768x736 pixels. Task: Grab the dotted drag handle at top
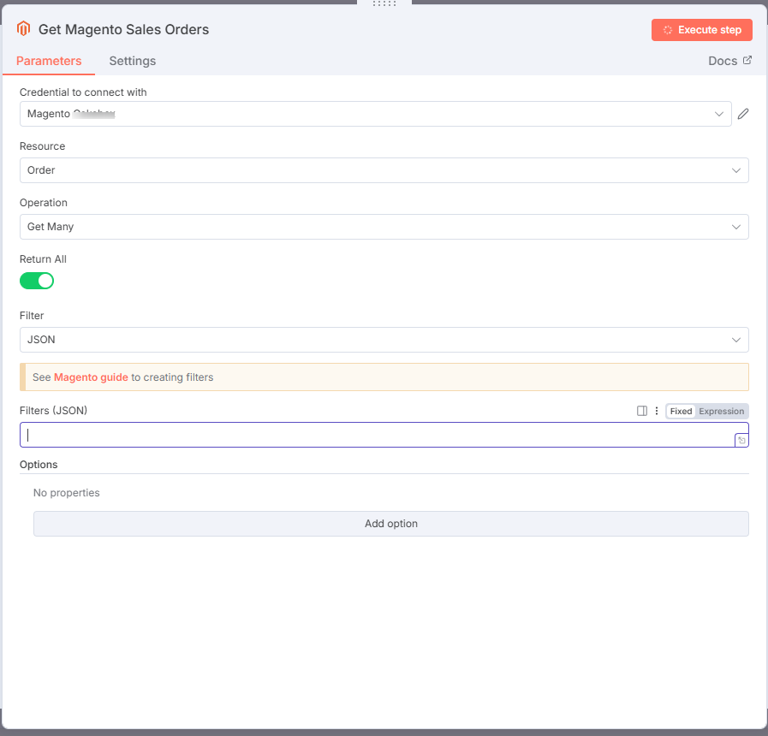[384, 3]
